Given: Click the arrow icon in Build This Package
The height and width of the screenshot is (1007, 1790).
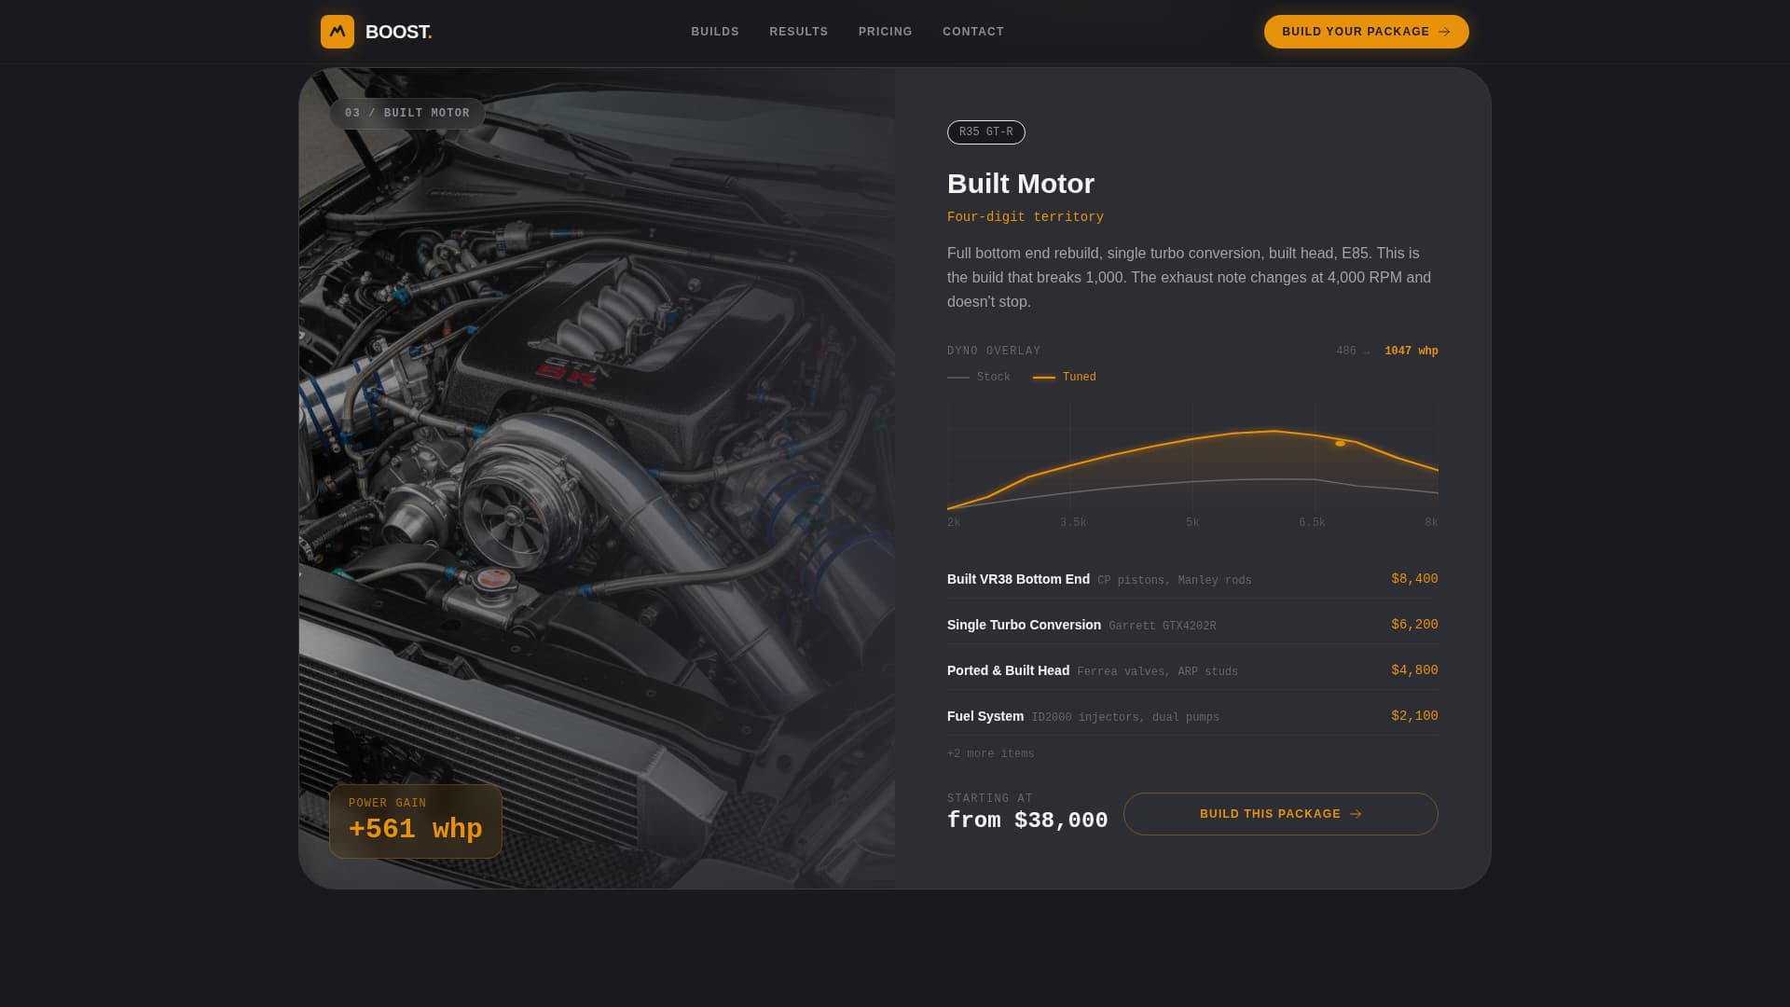Looking at the screenshot, I should (x=1356, y=814).
